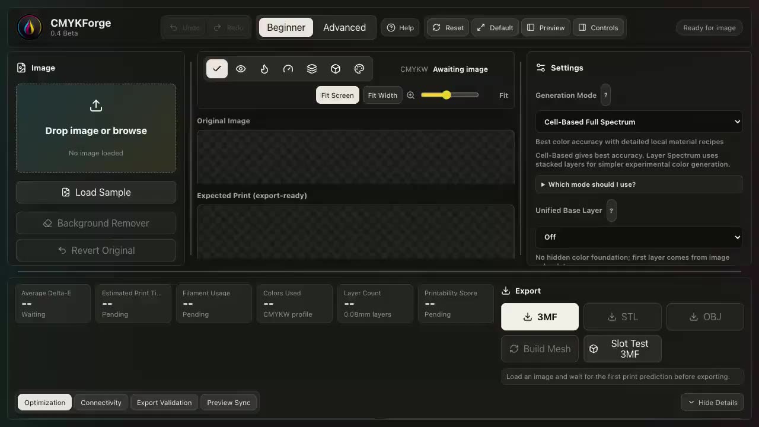Select the 3D cube icon in toolbar
Viewport: 759px width, 427px height.
pos(336,69)
